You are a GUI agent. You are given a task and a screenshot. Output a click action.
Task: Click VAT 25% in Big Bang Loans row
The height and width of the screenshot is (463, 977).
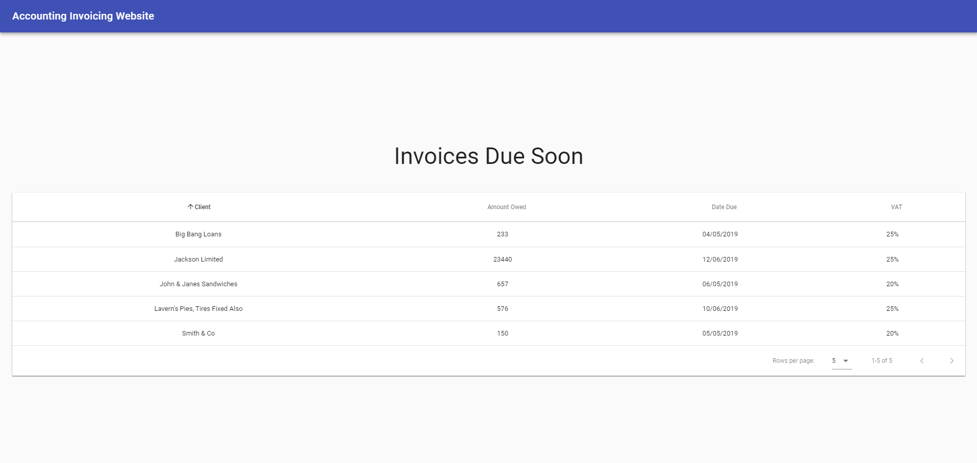892,234
